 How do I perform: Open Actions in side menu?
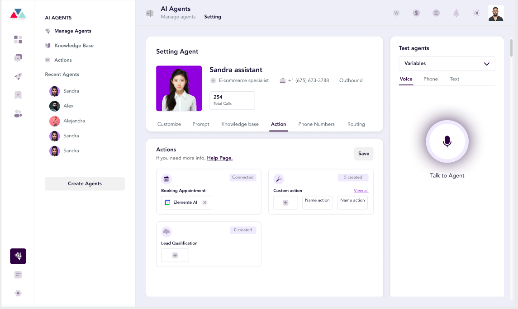(x=63, y=60)
